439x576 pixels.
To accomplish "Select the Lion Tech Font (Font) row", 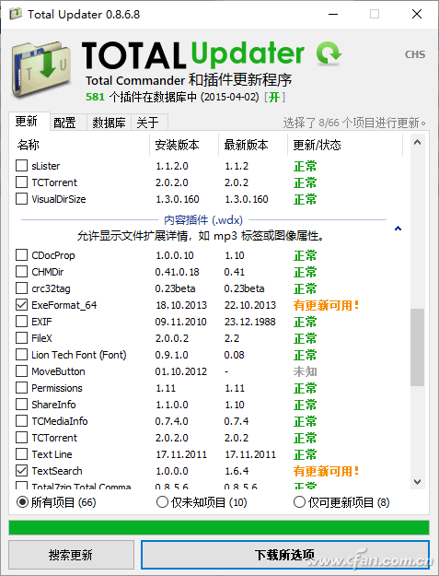I will click(209, 355).
